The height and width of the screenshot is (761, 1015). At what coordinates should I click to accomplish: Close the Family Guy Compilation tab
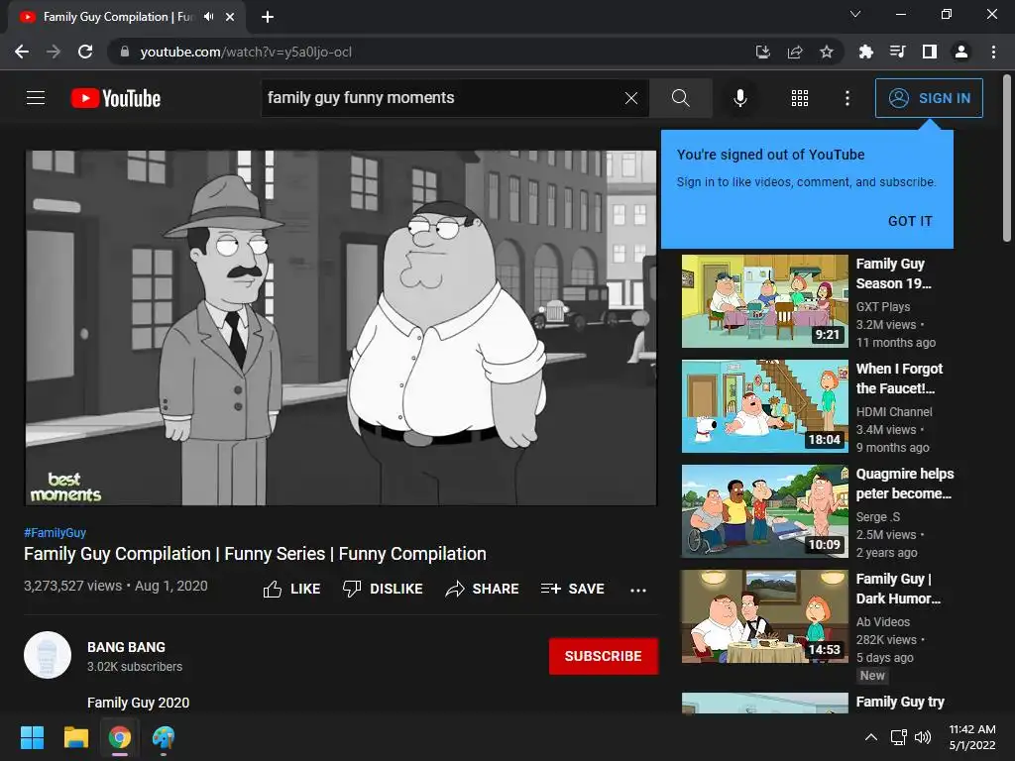(x=230, y=17)
